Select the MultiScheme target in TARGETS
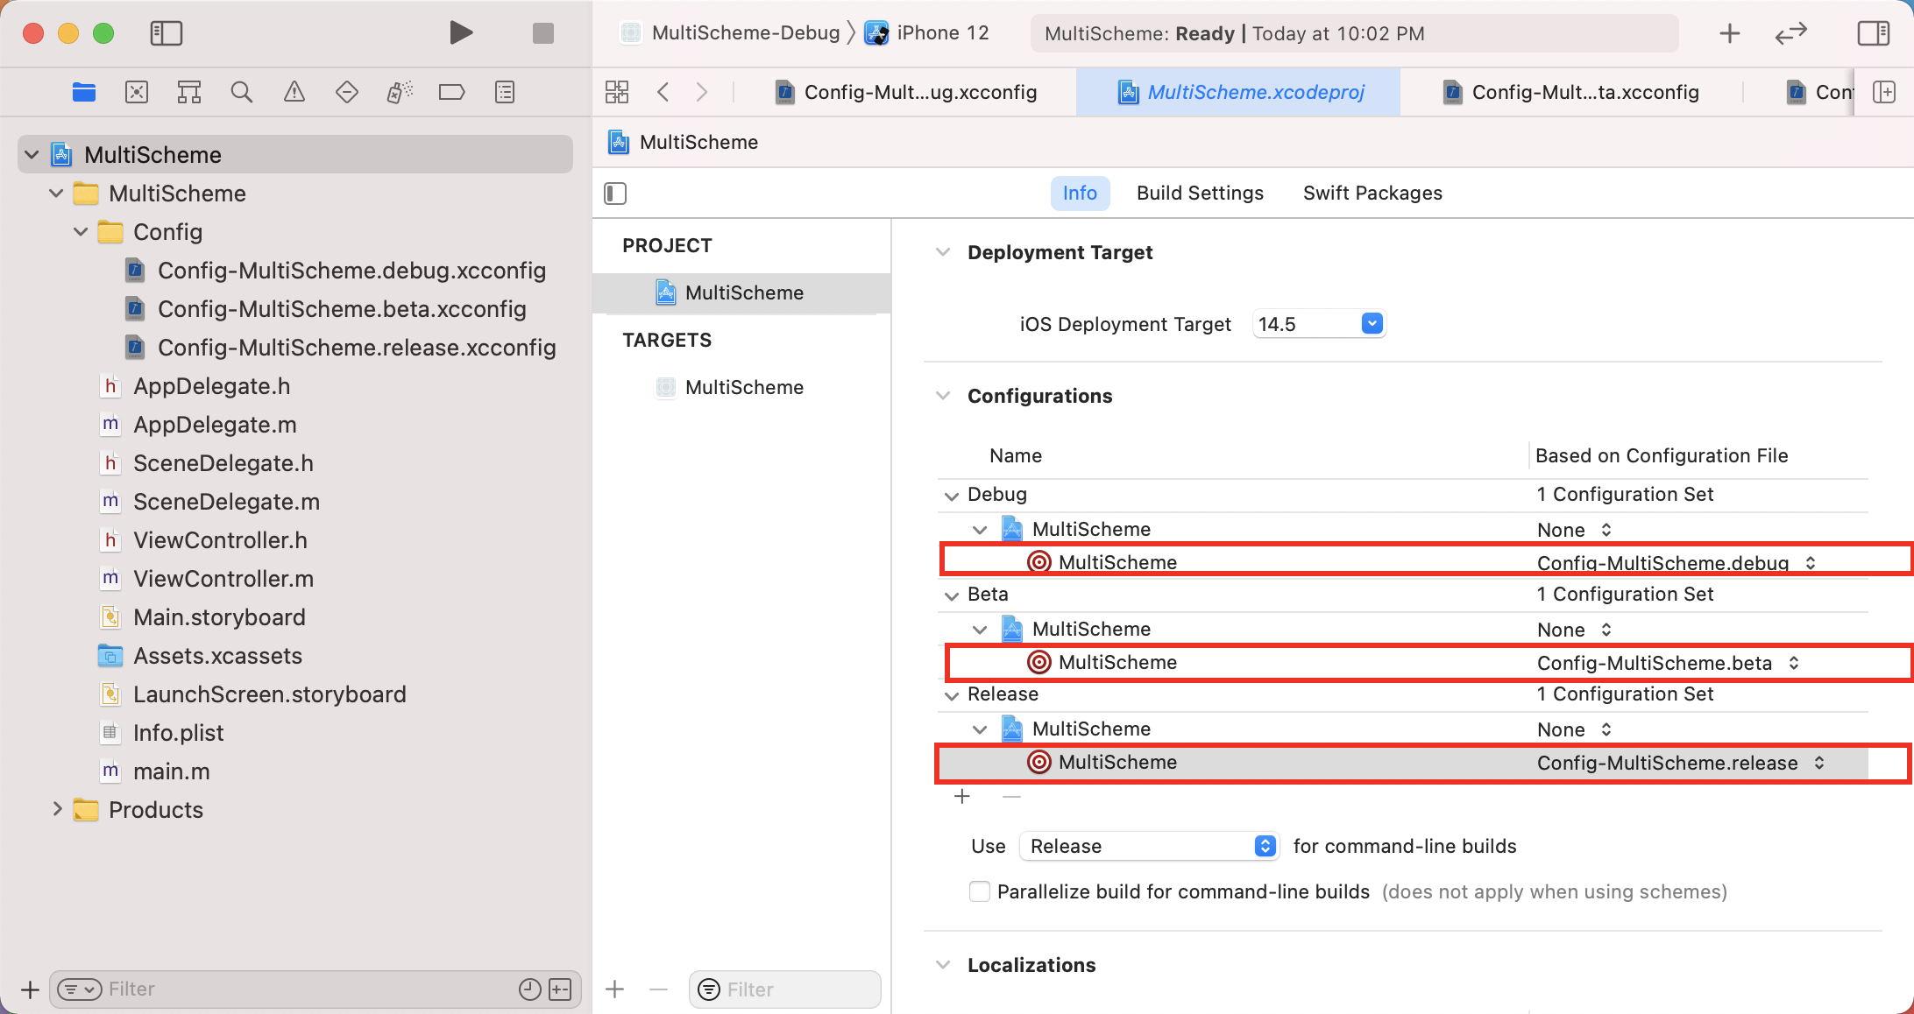 (743, 387)
